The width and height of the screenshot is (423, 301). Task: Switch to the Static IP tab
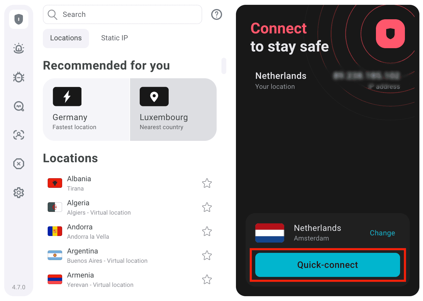114,38
